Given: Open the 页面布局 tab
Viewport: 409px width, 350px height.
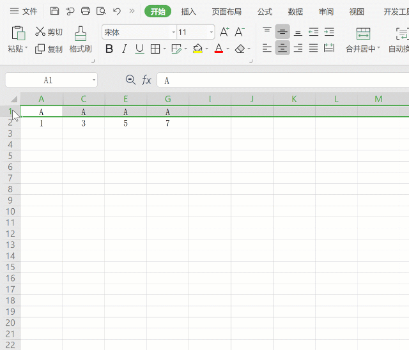Looking at the screenshot, I should 226,11.
